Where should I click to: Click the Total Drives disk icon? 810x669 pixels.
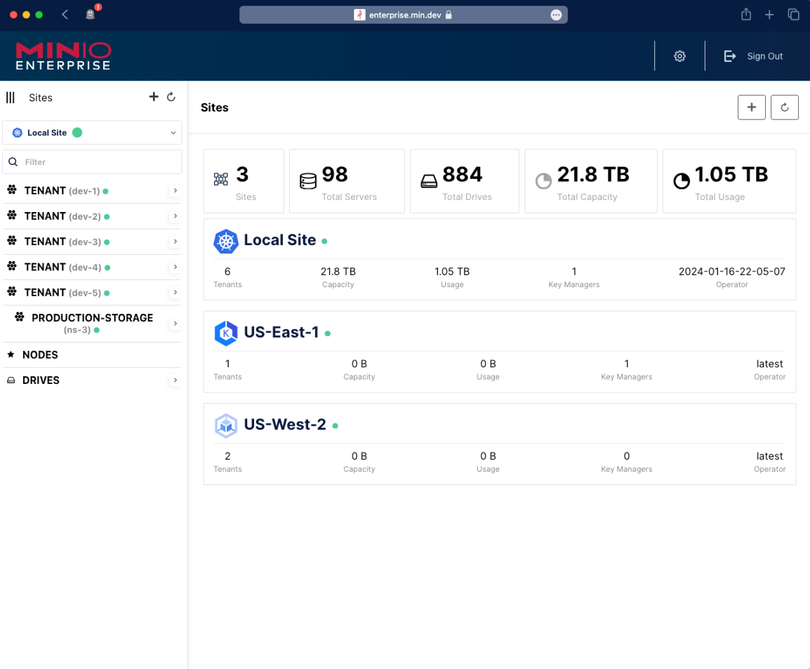(x=429, y=181)
